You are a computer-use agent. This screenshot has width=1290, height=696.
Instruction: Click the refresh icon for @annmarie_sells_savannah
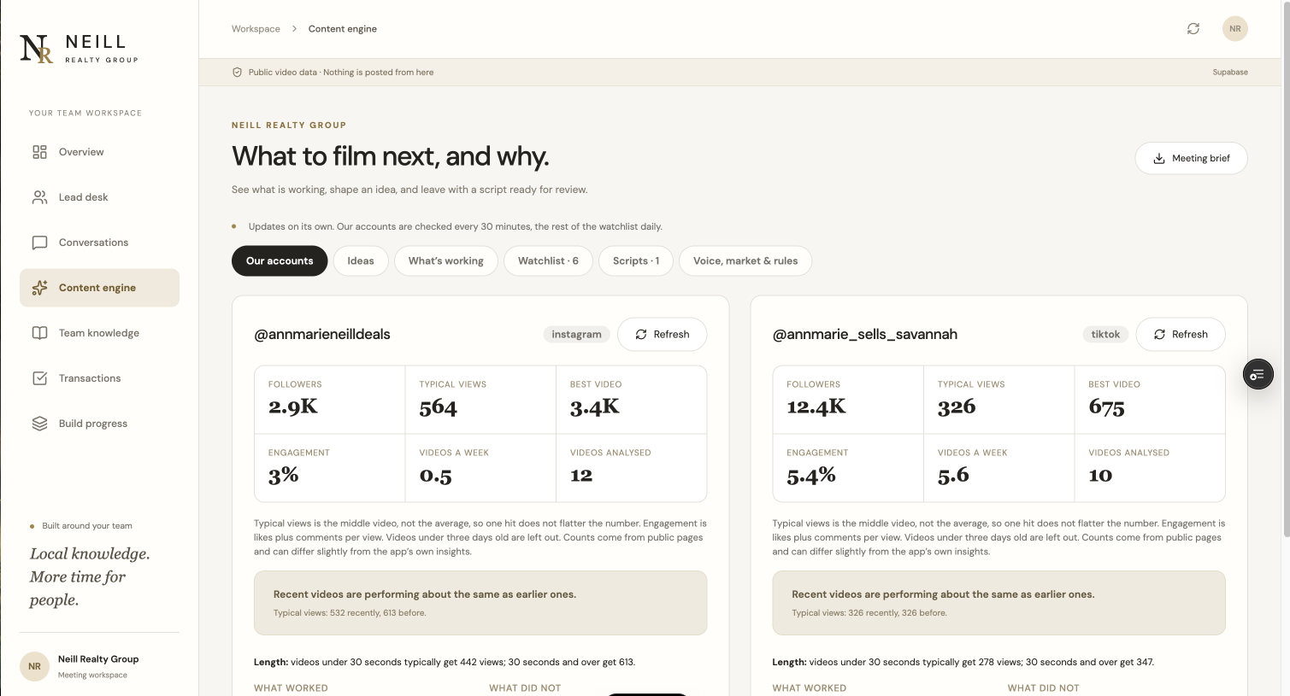point(1159,335)
